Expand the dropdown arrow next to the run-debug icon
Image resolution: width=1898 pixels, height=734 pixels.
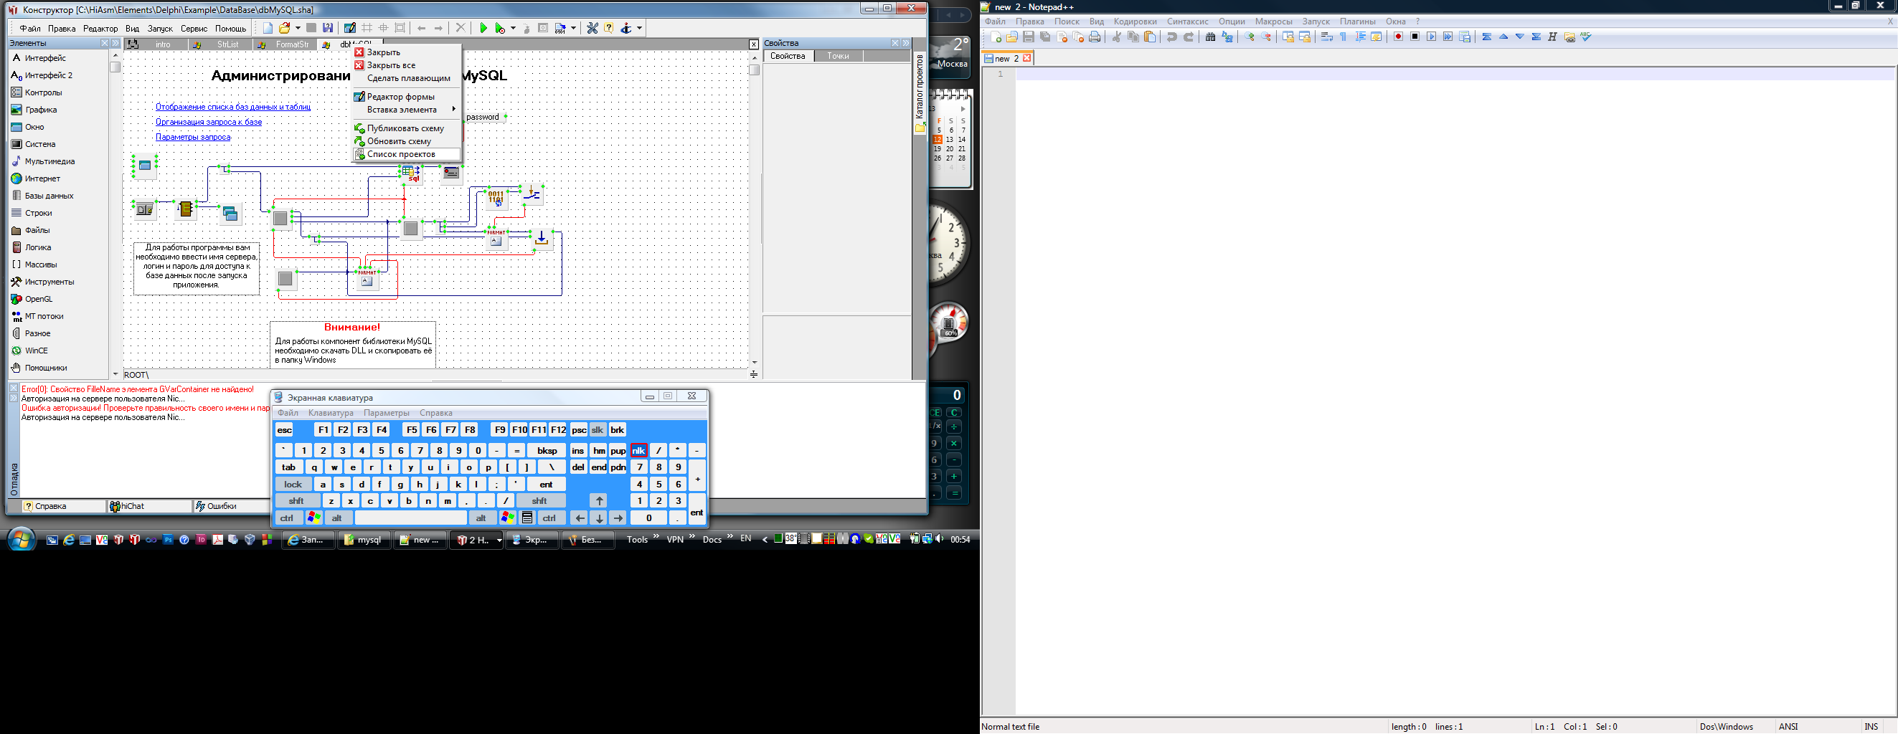[x=514, y=28]
